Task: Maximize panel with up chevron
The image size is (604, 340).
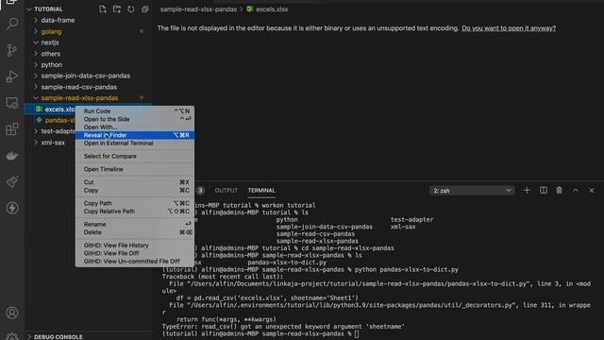Action: click(x=576, y=191)
